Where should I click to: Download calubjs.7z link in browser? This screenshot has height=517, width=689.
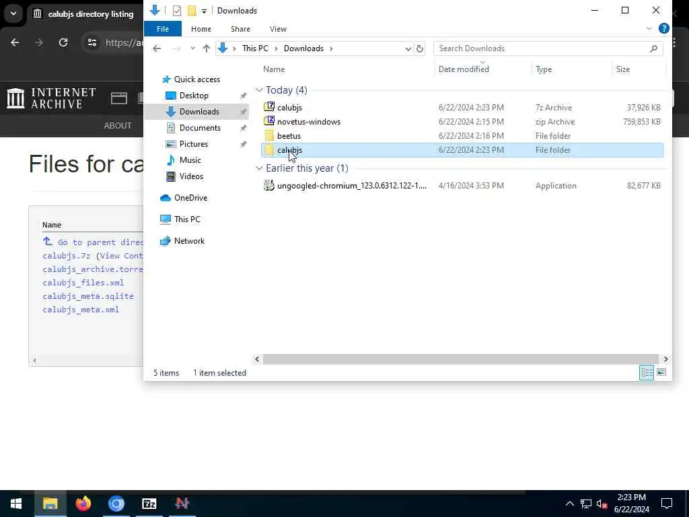(67, 256)
